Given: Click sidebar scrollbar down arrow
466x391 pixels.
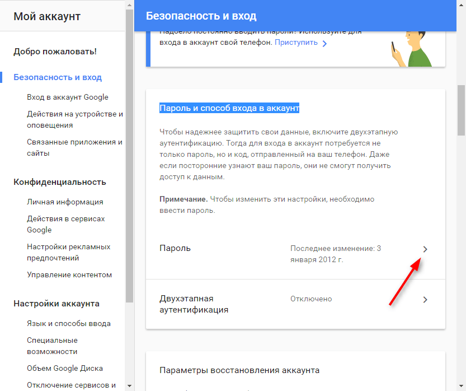Looking at the screenshot, I should [129, 387].
